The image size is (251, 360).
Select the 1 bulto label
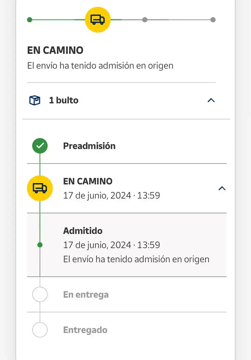tap(64, 100)
